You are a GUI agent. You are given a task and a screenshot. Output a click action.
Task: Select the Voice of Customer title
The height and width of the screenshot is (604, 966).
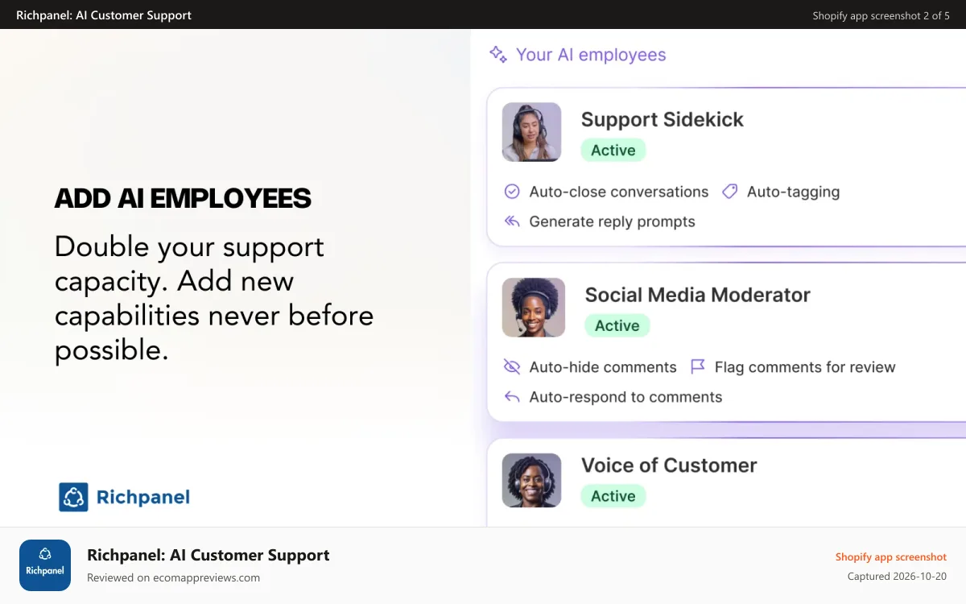pyautogui.click(x=669, y=465)
